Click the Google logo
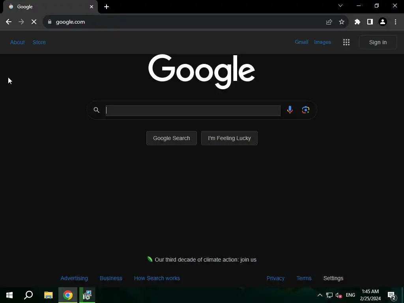 coord(202,71)
